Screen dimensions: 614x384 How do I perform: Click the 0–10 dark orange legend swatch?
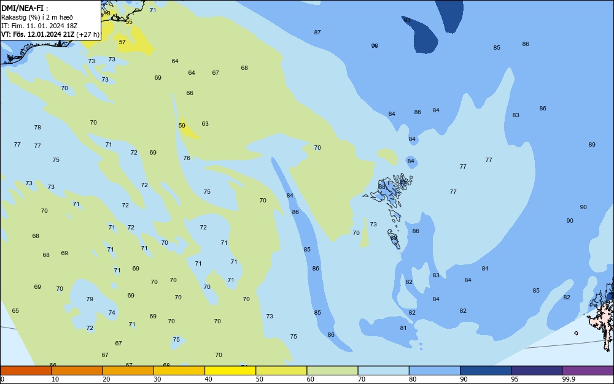(26, 371)
